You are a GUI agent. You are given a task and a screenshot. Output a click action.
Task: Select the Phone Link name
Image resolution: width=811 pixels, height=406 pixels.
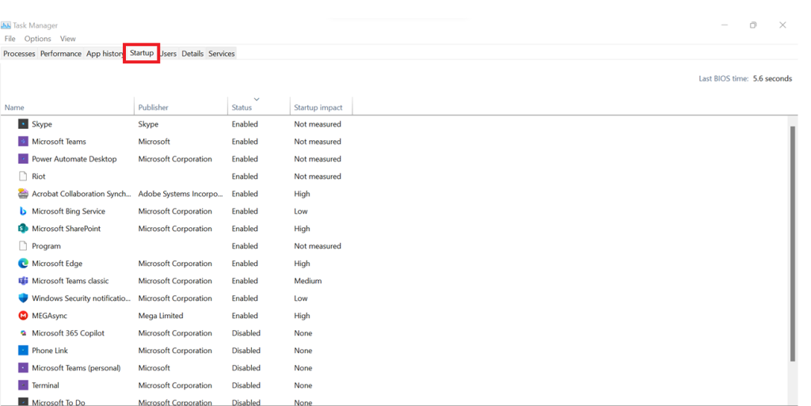point(50,351)
